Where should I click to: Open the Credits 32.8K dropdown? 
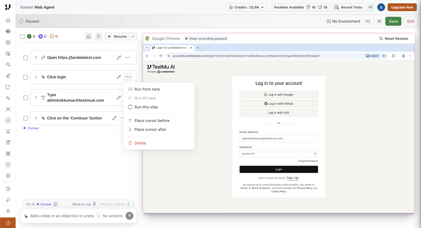tap(247, 7)
